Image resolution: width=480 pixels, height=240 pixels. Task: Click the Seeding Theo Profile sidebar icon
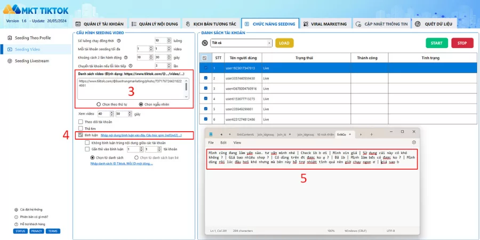click(x=10, y=38)
